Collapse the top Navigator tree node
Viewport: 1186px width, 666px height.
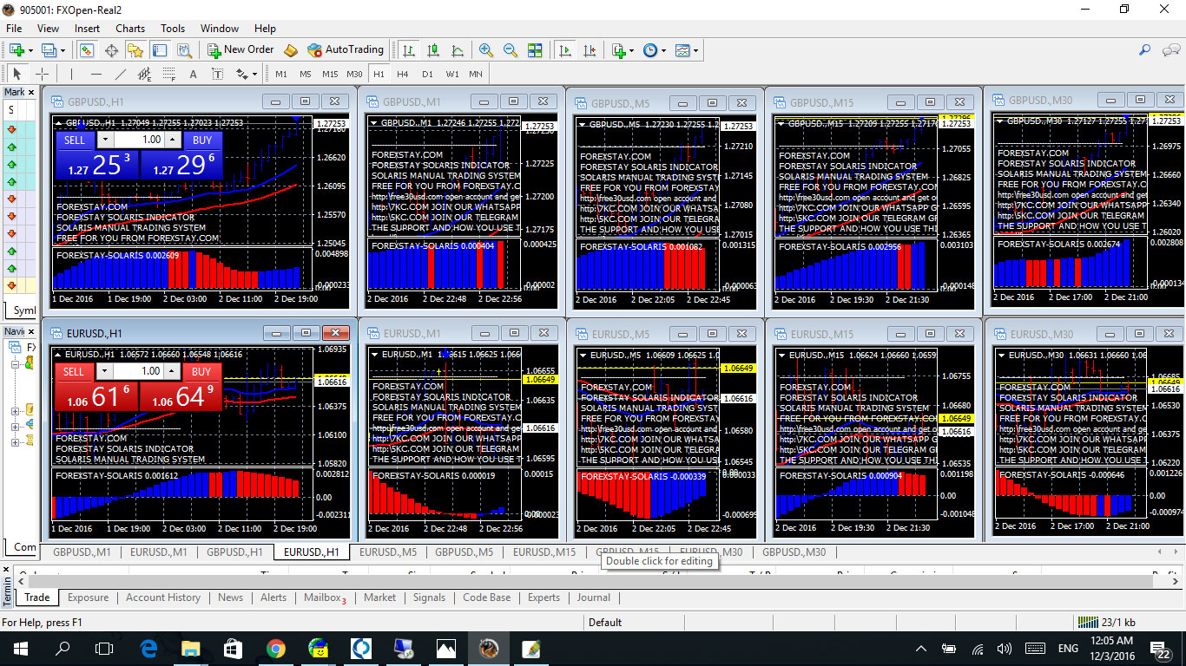point(15,364)
